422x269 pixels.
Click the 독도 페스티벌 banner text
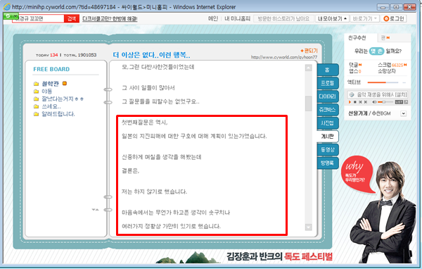click(x=309, y=256)
